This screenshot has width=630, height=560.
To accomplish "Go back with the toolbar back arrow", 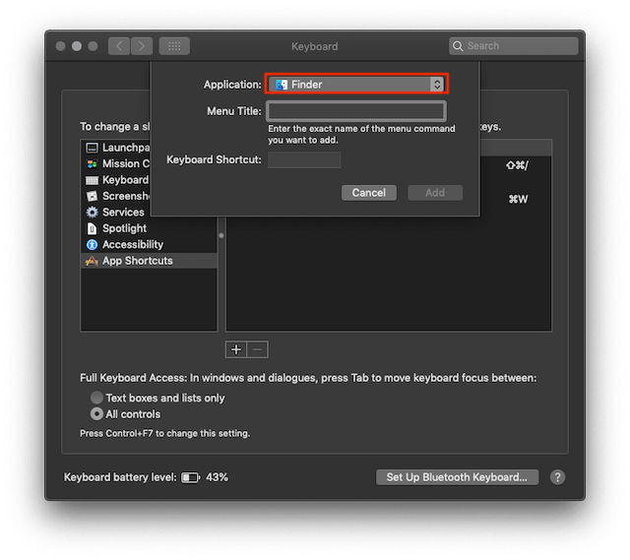I will (x=119, y=46).
